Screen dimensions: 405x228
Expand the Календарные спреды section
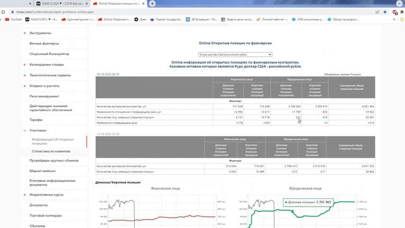click(x=25, y=65)
